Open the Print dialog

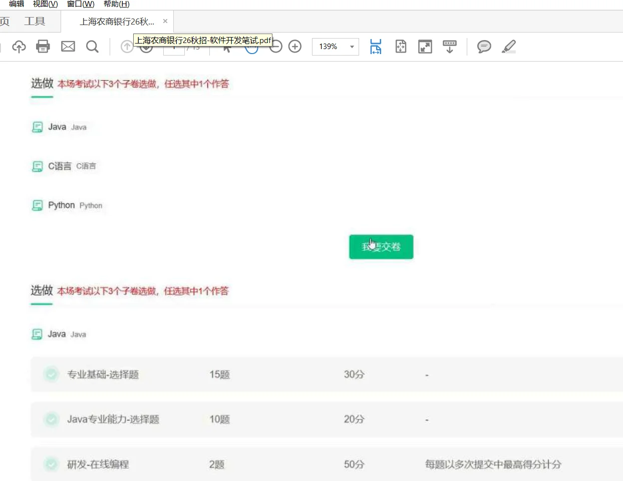pyautogui.click(x=43, y=46)
